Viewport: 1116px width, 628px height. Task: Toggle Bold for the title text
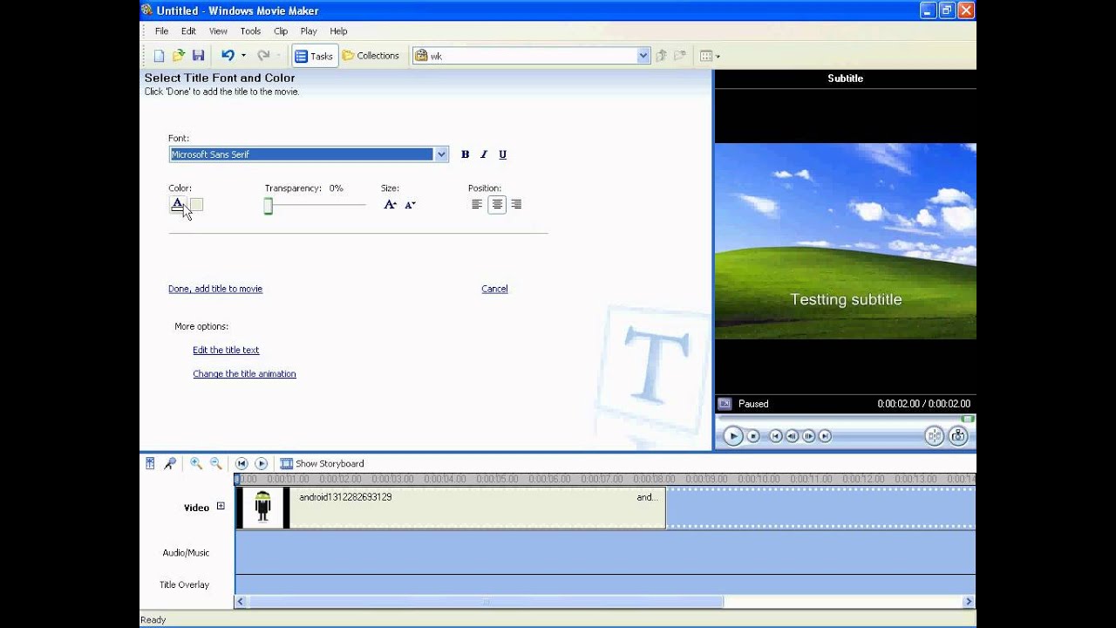coord(465,154)
